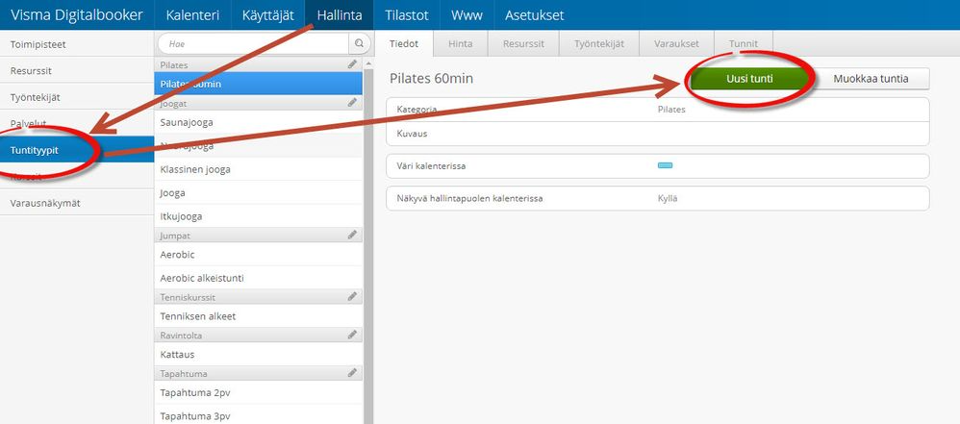Select Toimipisteet in the sidebar
This screenshot has height=424, width=960.
point(77,44)
